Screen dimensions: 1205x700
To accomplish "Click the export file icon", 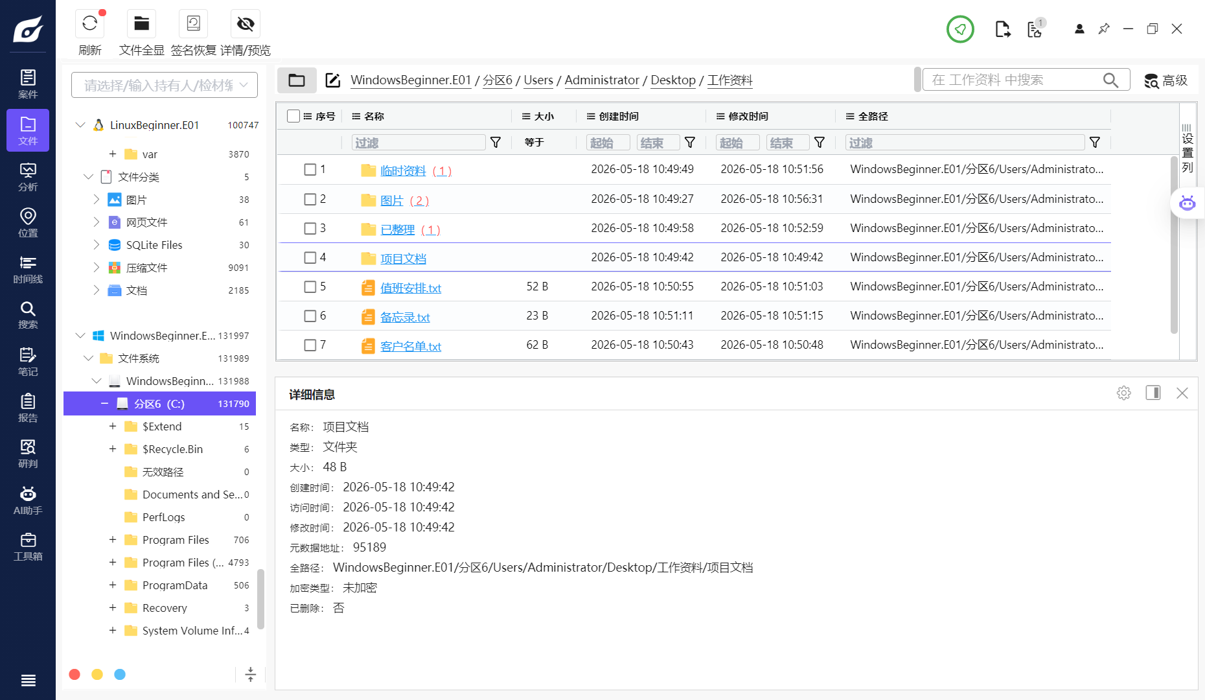I will (x=1002, y=29).
